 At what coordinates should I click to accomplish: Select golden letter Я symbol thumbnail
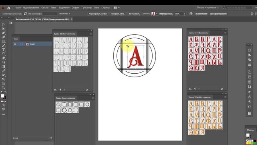[202, 133]
